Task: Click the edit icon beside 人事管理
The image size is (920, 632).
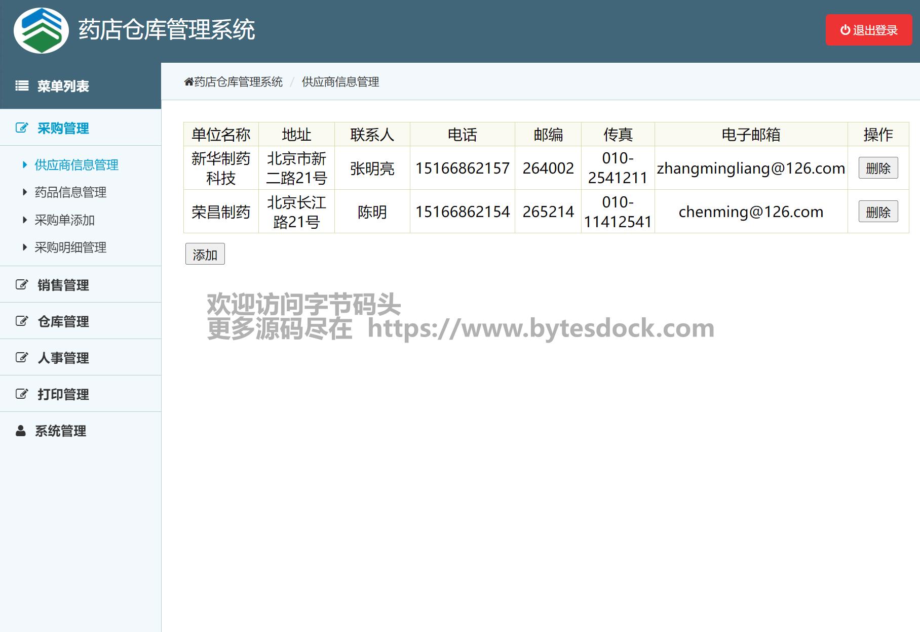Action: [x=22, y=358]
